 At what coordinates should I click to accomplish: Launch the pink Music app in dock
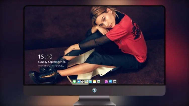coord(106,82)
